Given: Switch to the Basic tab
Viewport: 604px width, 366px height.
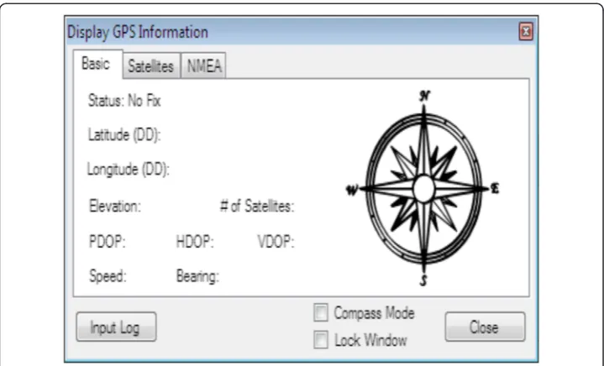Looking at the screenshot, I should pos(97,64).
